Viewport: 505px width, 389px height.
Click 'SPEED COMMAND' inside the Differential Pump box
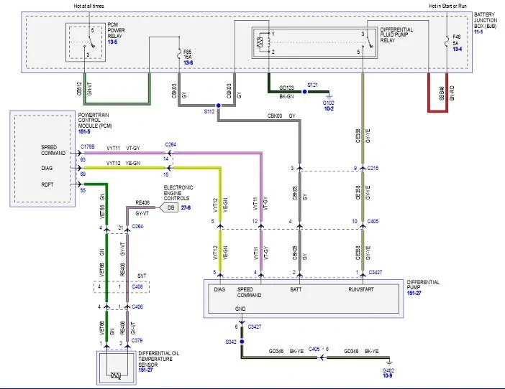click(250, 292)
